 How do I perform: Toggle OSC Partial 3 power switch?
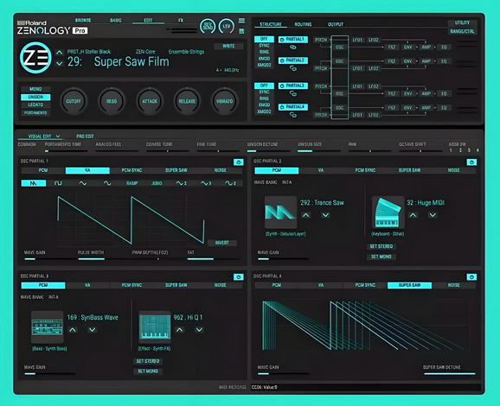point(239,277)
